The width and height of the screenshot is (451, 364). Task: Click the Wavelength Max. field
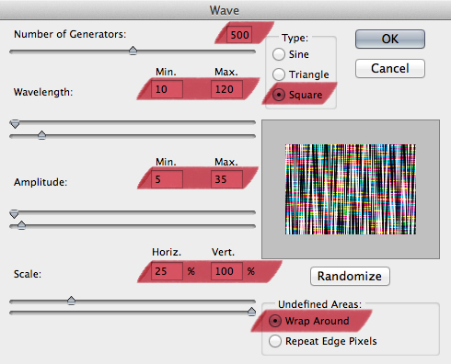226,89
